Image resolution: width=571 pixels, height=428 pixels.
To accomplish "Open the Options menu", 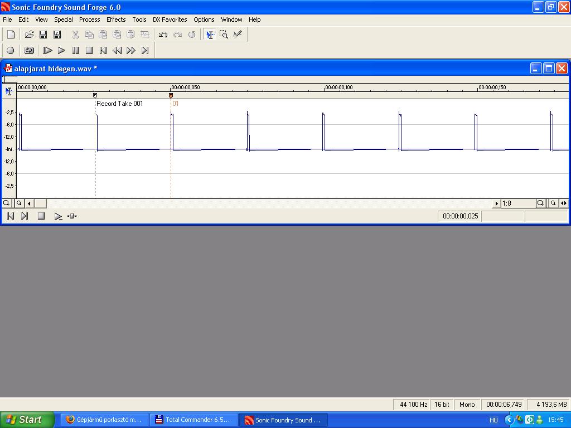I will [204, 20].
